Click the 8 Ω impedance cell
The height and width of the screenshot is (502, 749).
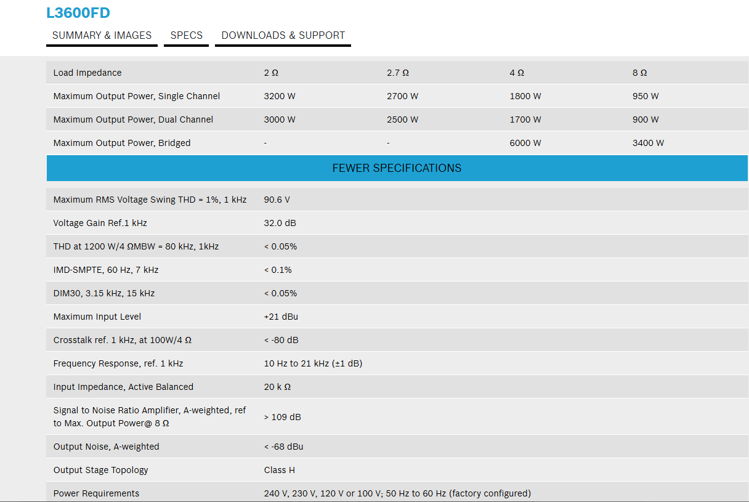pos(639,73)
